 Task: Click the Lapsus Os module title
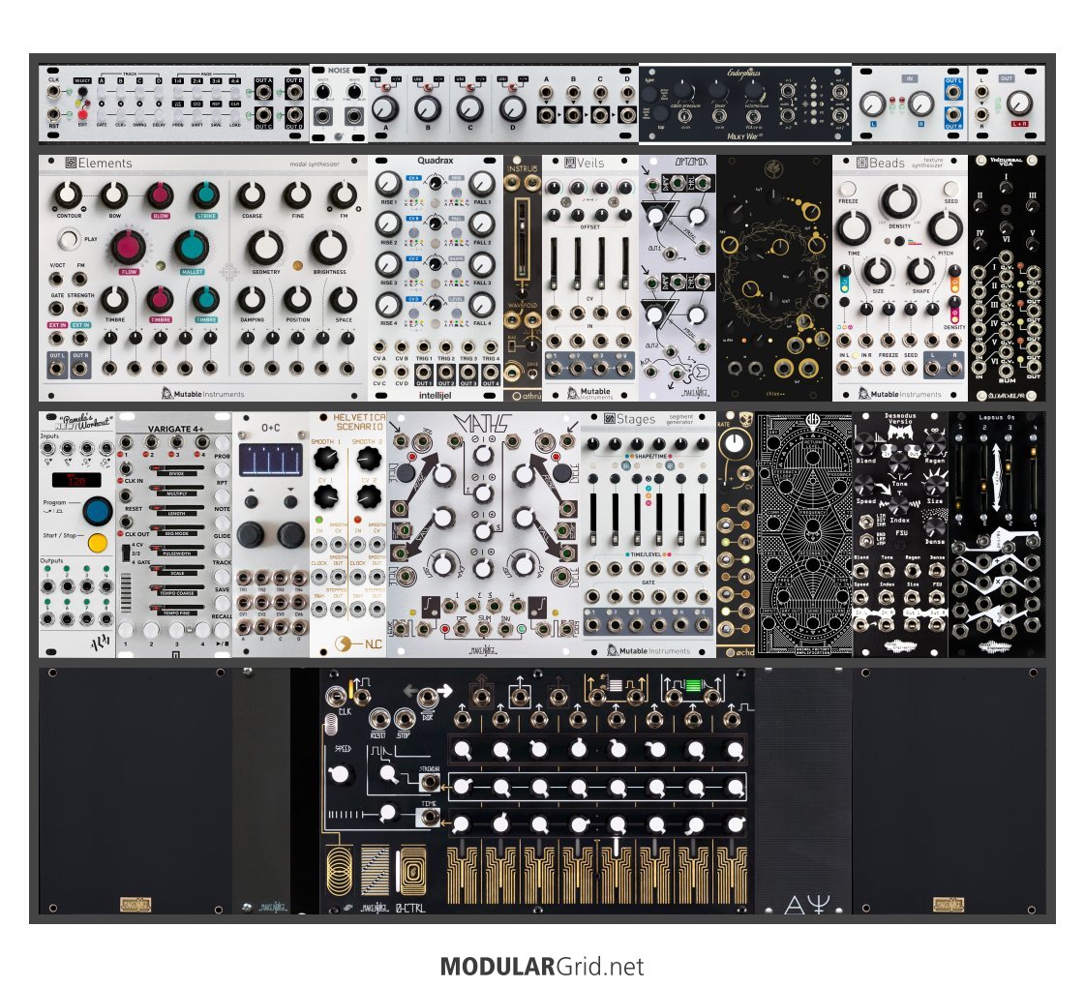click(x=997, y=417)
